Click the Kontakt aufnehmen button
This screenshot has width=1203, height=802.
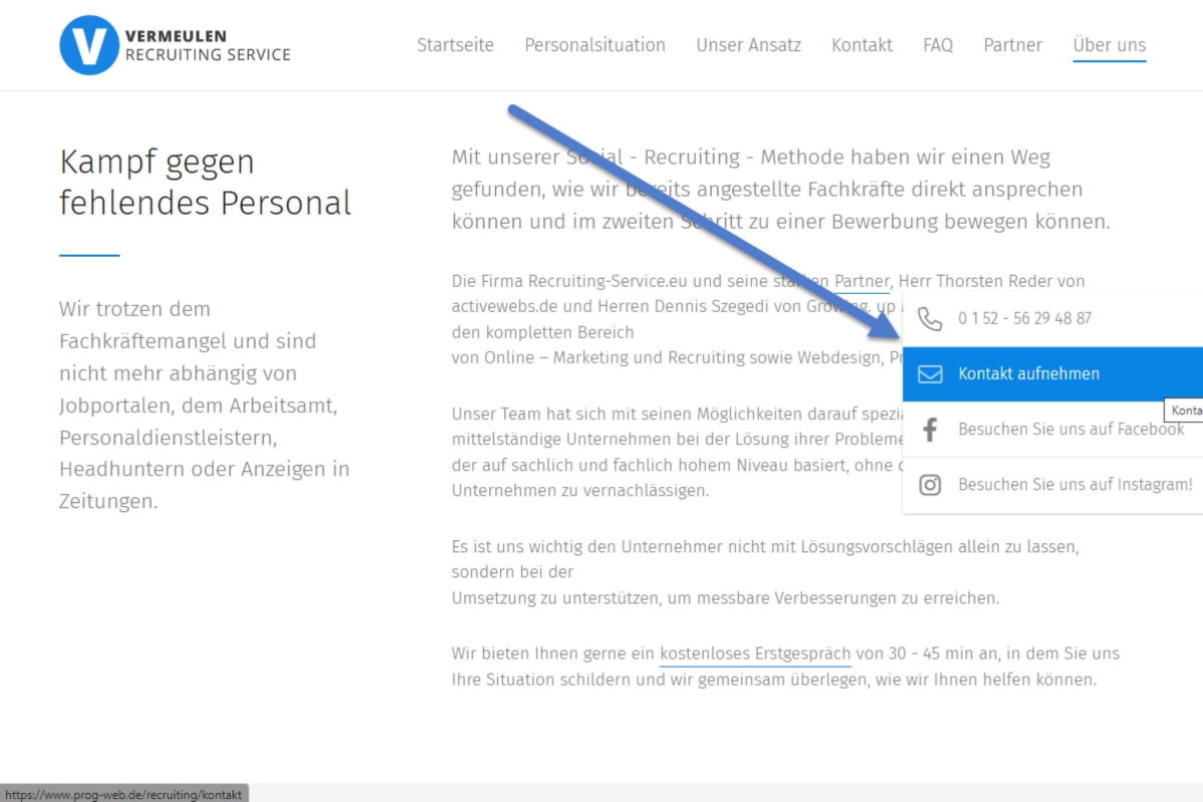coord(1028,374)
